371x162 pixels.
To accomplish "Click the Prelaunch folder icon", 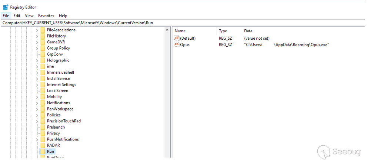I will pos(43,127).
